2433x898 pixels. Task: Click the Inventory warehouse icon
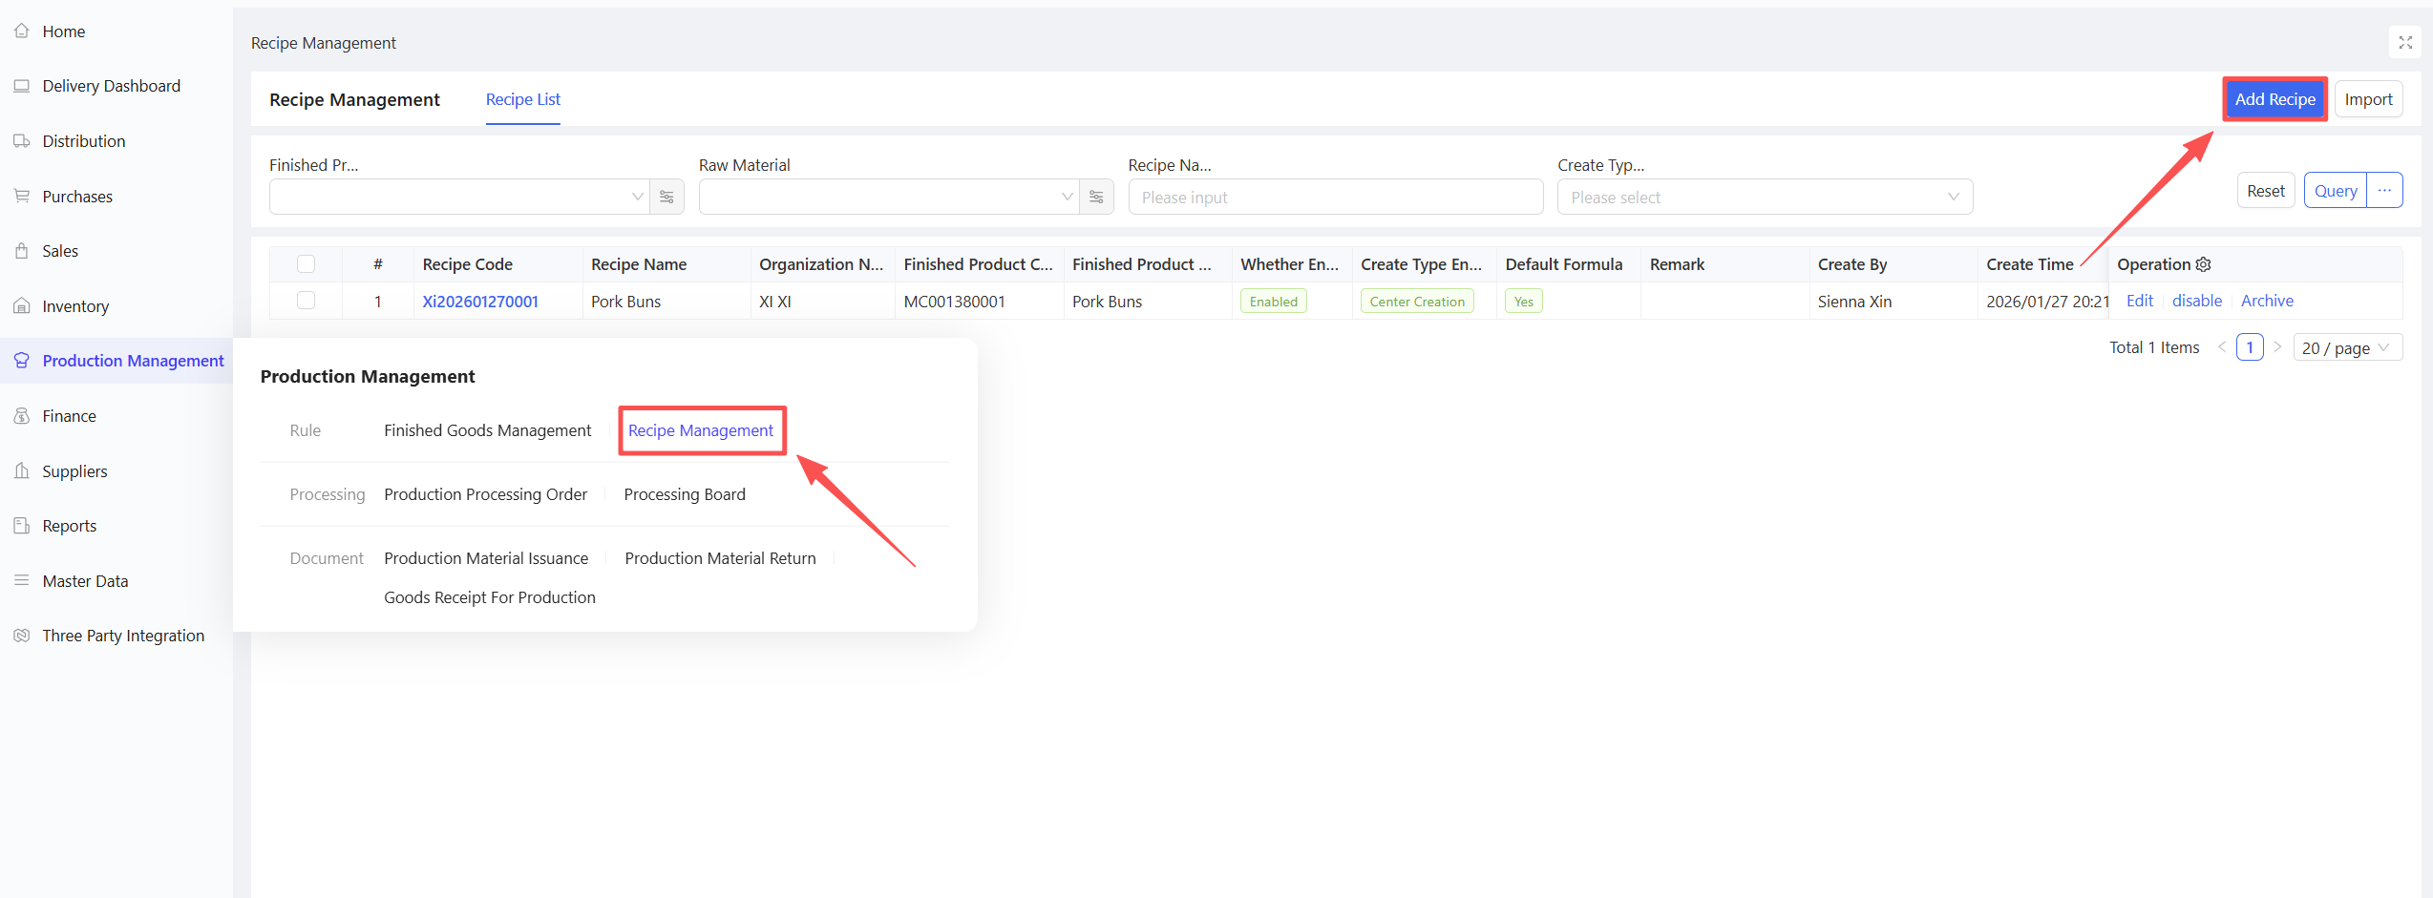click(22, 306)
